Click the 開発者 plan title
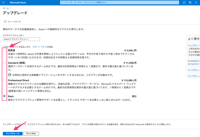200x137 pixels. point(11,50)
